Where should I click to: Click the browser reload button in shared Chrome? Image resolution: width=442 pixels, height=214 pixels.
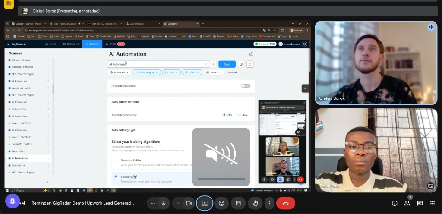coord(19,30)
